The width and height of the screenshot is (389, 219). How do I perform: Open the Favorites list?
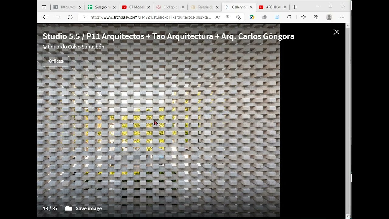tap(303, 17)
